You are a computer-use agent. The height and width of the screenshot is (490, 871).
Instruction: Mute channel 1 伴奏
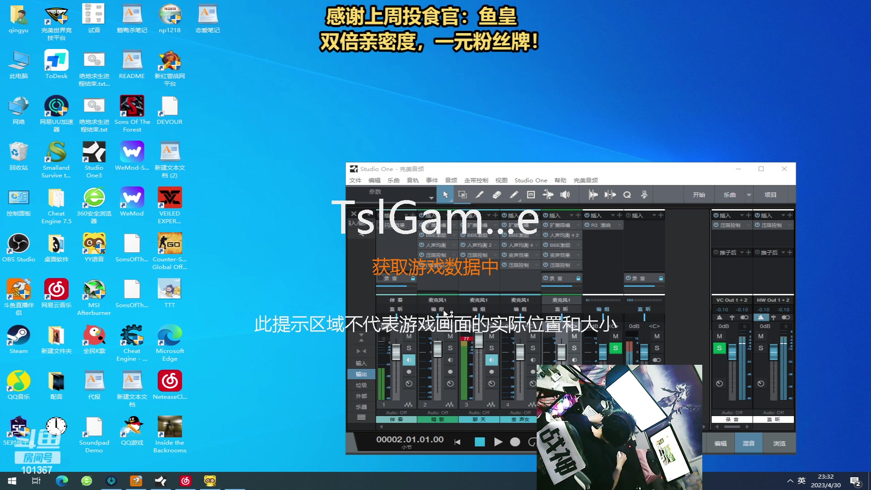(x=409, y=336)
